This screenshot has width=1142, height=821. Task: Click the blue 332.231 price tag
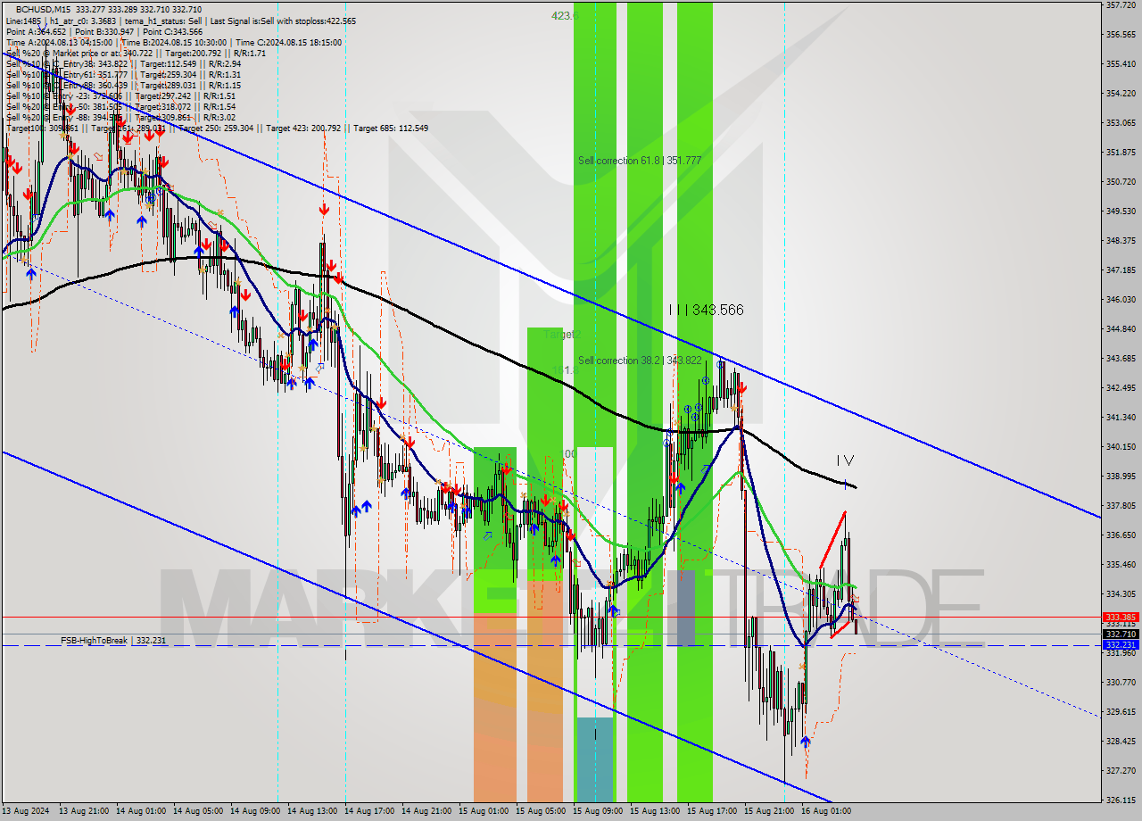pyautogui.click(x=1120, y=644)
